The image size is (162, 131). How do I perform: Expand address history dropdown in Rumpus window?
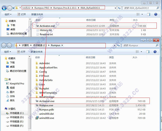point(114,45)
